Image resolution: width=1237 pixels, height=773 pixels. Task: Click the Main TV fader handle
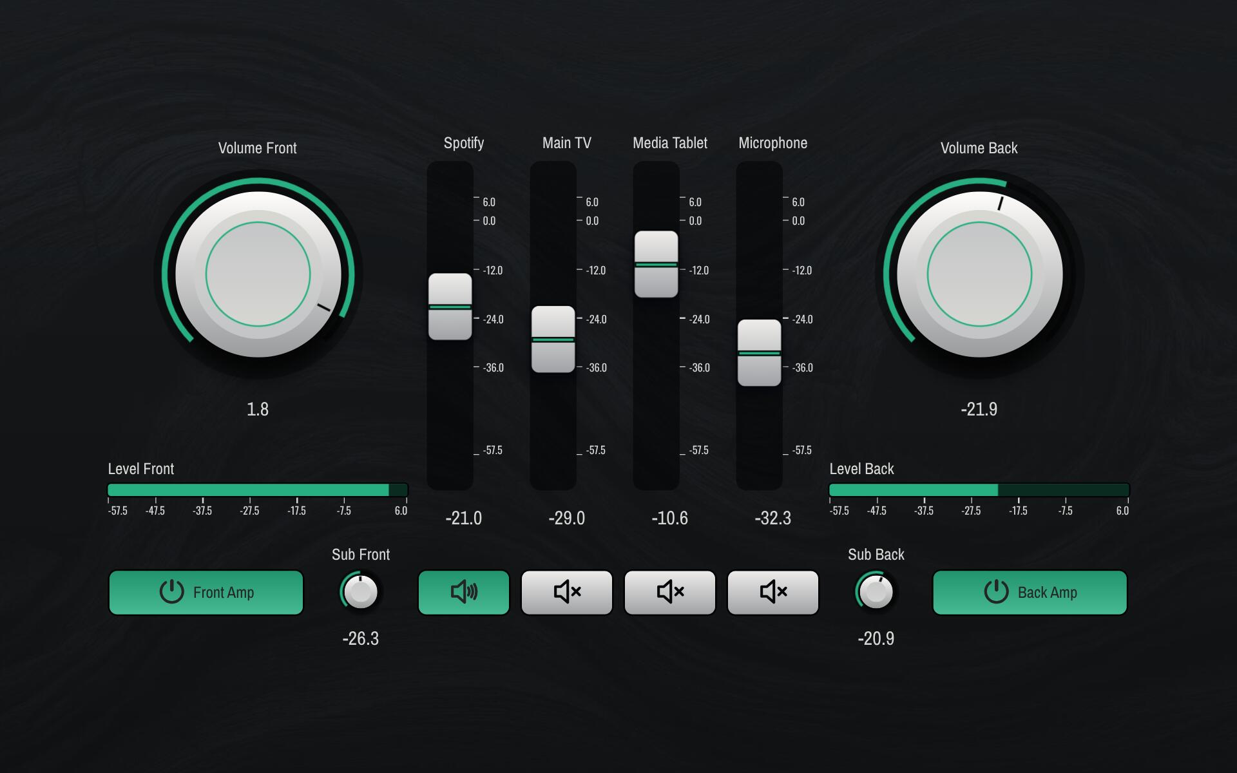pos(553,339)
